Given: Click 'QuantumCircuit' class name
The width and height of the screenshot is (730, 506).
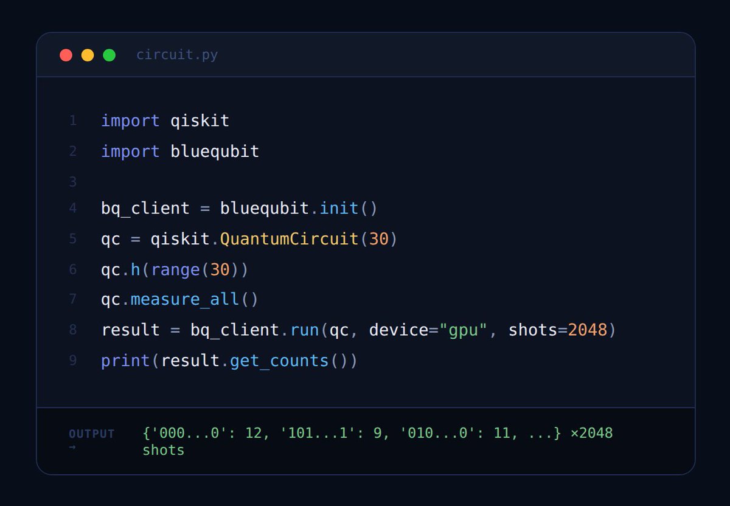Looking at the screenshot, I should pyautogui.click(x=290, y=239).
